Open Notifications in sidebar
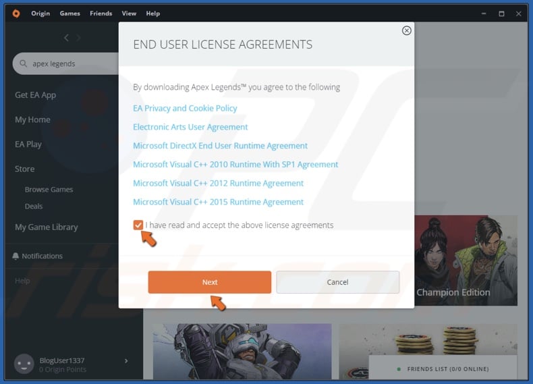This screenshot has width=533, height=384. (42, 256)
